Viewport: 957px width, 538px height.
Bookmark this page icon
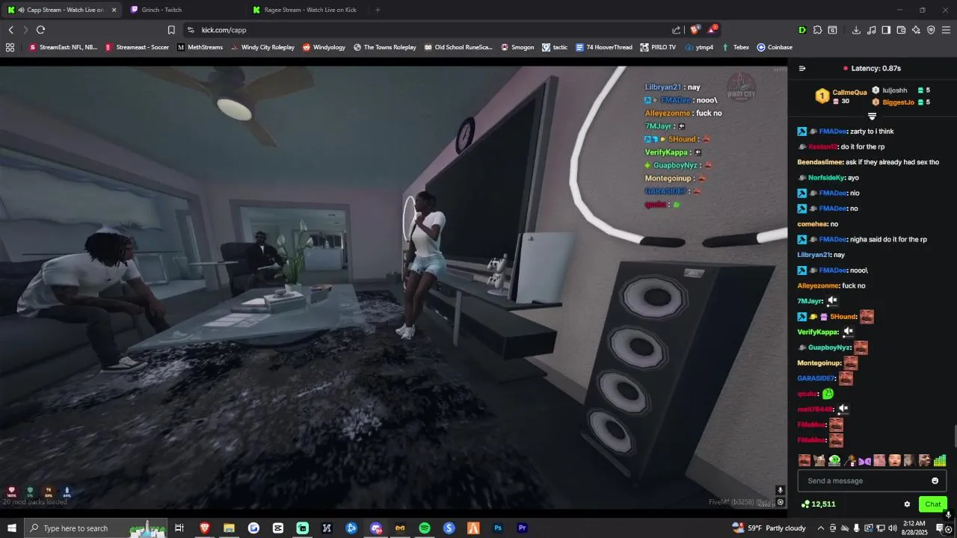[171, 30]
